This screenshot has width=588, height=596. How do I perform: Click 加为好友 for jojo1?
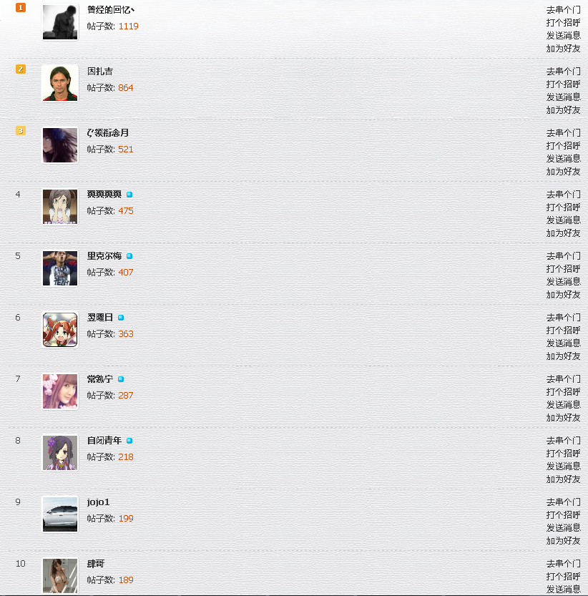pos(563,541)
